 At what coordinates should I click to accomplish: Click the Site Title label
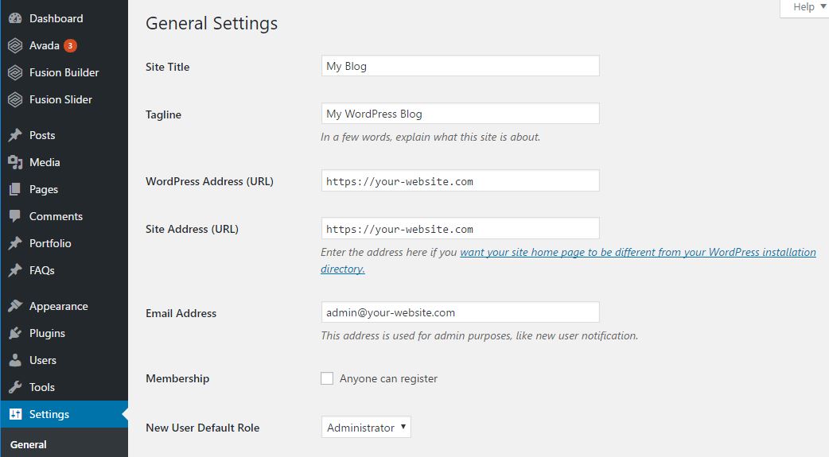(168, 67)
